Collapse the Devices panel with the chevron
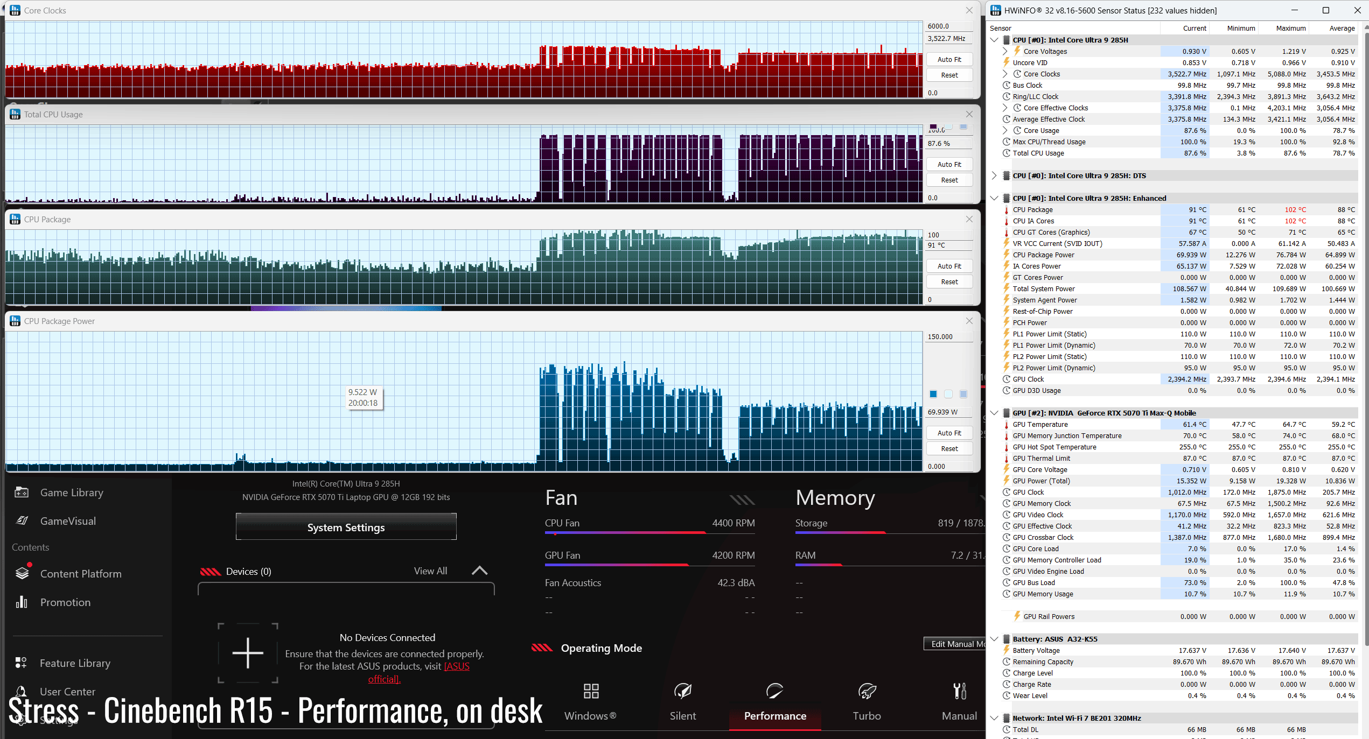Screen dimensions: 1369x739 [479, 571]
